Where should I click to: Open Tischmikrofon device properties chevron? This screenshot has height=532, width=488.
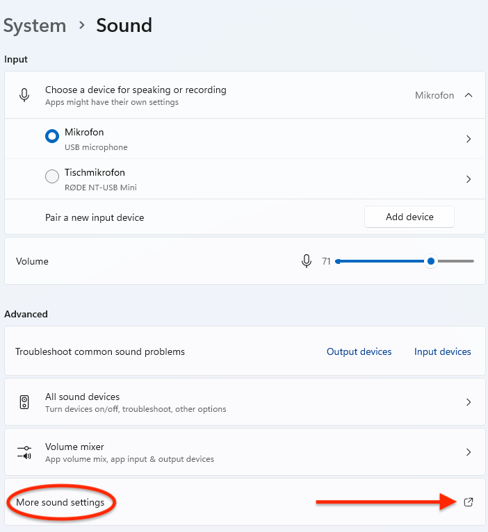(469, 179)
